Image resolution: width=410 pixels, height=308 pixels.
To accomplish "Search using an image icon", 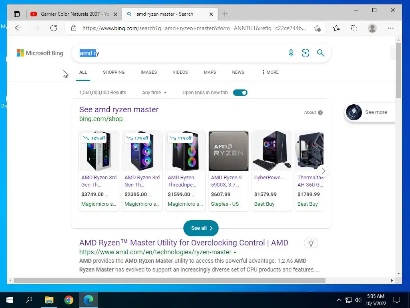I will pyautogui.click(x=305, y=53).
